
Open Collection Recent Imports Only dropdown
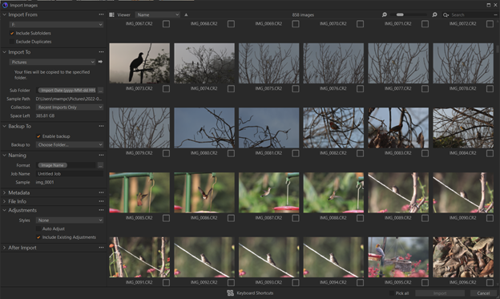pyautogui.click(x=70, y=107)
